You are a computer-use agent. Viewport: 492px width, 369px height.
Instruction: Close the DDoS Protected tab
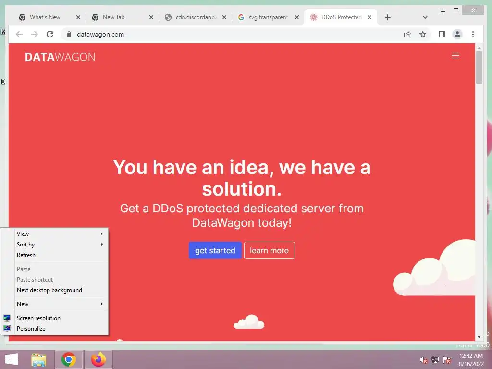(x=369, y=17)
